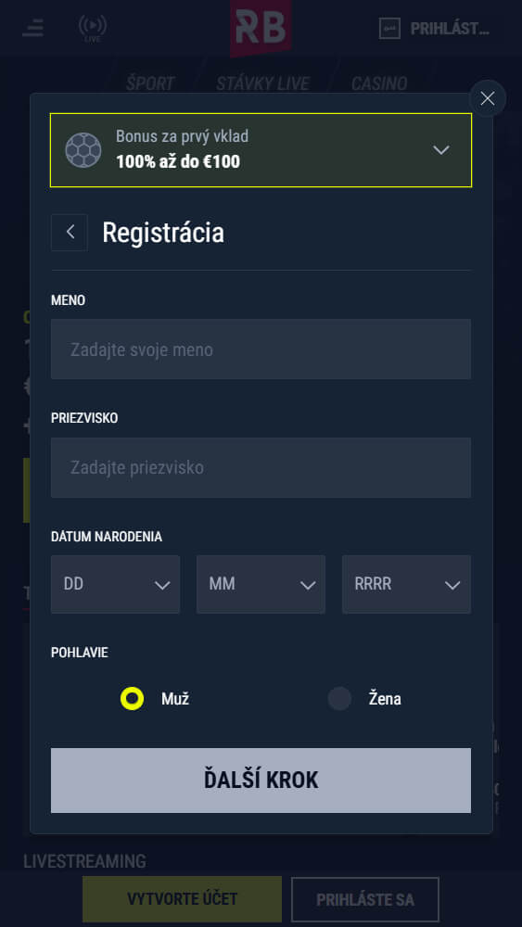This screenshot has width=522, height=927.
Task: Open the Casino tab
Action: pos(379,83)
